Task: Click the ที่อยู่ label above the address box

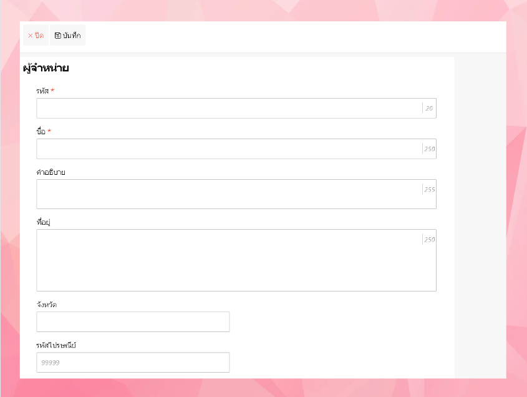Action: tap(43, 222)
